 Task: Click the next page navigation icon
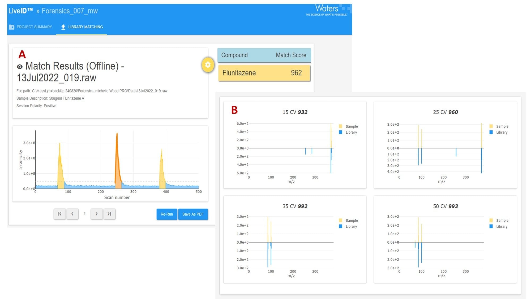(97, 214)
